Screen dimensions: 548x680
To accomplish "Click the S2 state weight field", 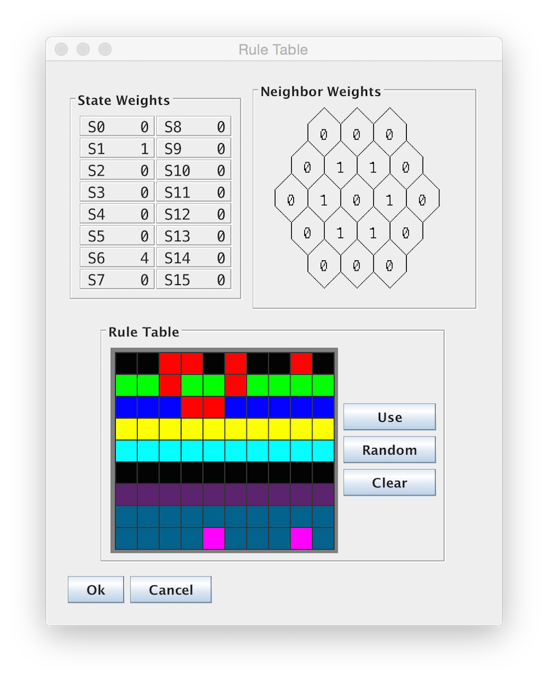I will point(117,170).
